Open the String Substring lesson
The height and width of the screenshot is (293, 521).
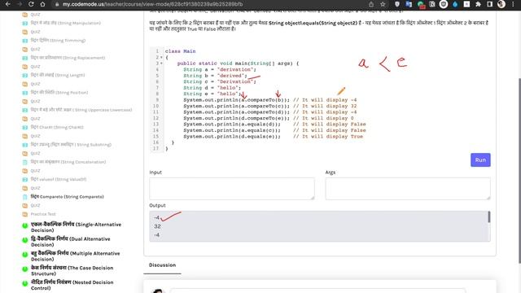[71, 145]
